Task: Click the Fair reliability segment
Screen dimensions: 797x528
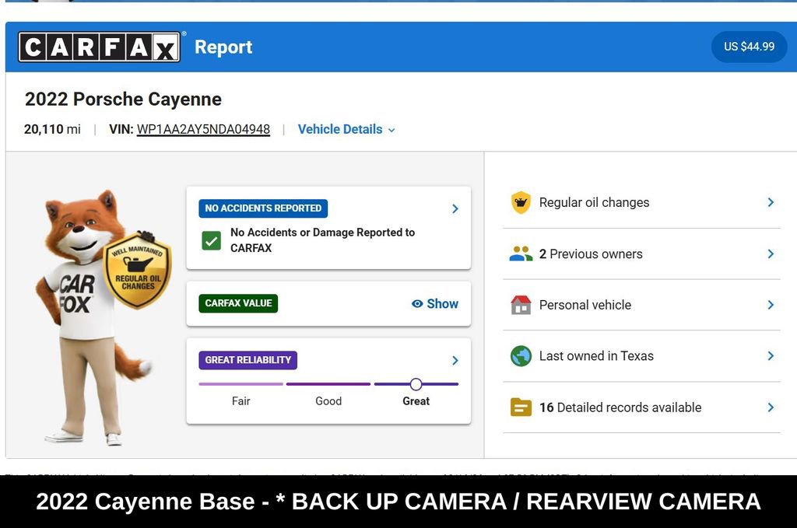Action: point(241,384)
